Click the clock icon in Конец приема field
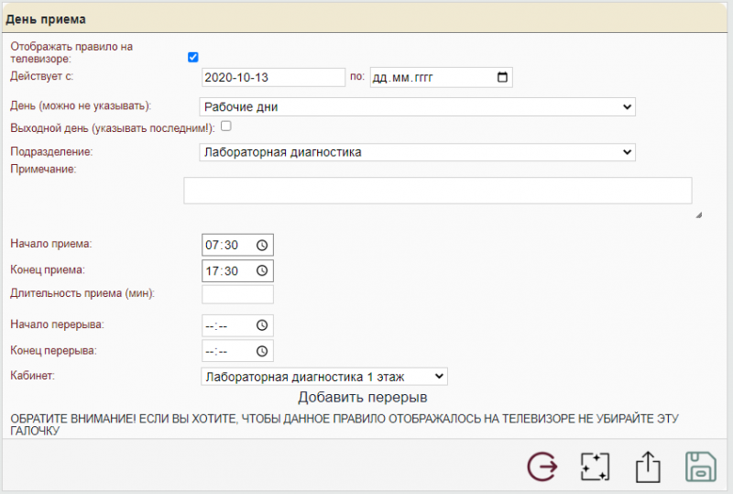The width and height of the screenshot is (733, 494). point(262,270)
